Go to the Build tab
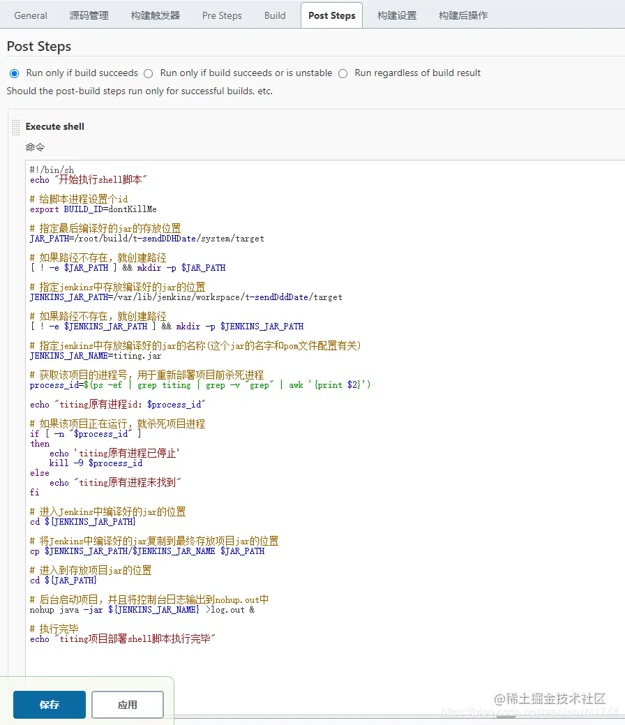Image resolution: width=625 pixels, height=725 pixels. [275, 15]
